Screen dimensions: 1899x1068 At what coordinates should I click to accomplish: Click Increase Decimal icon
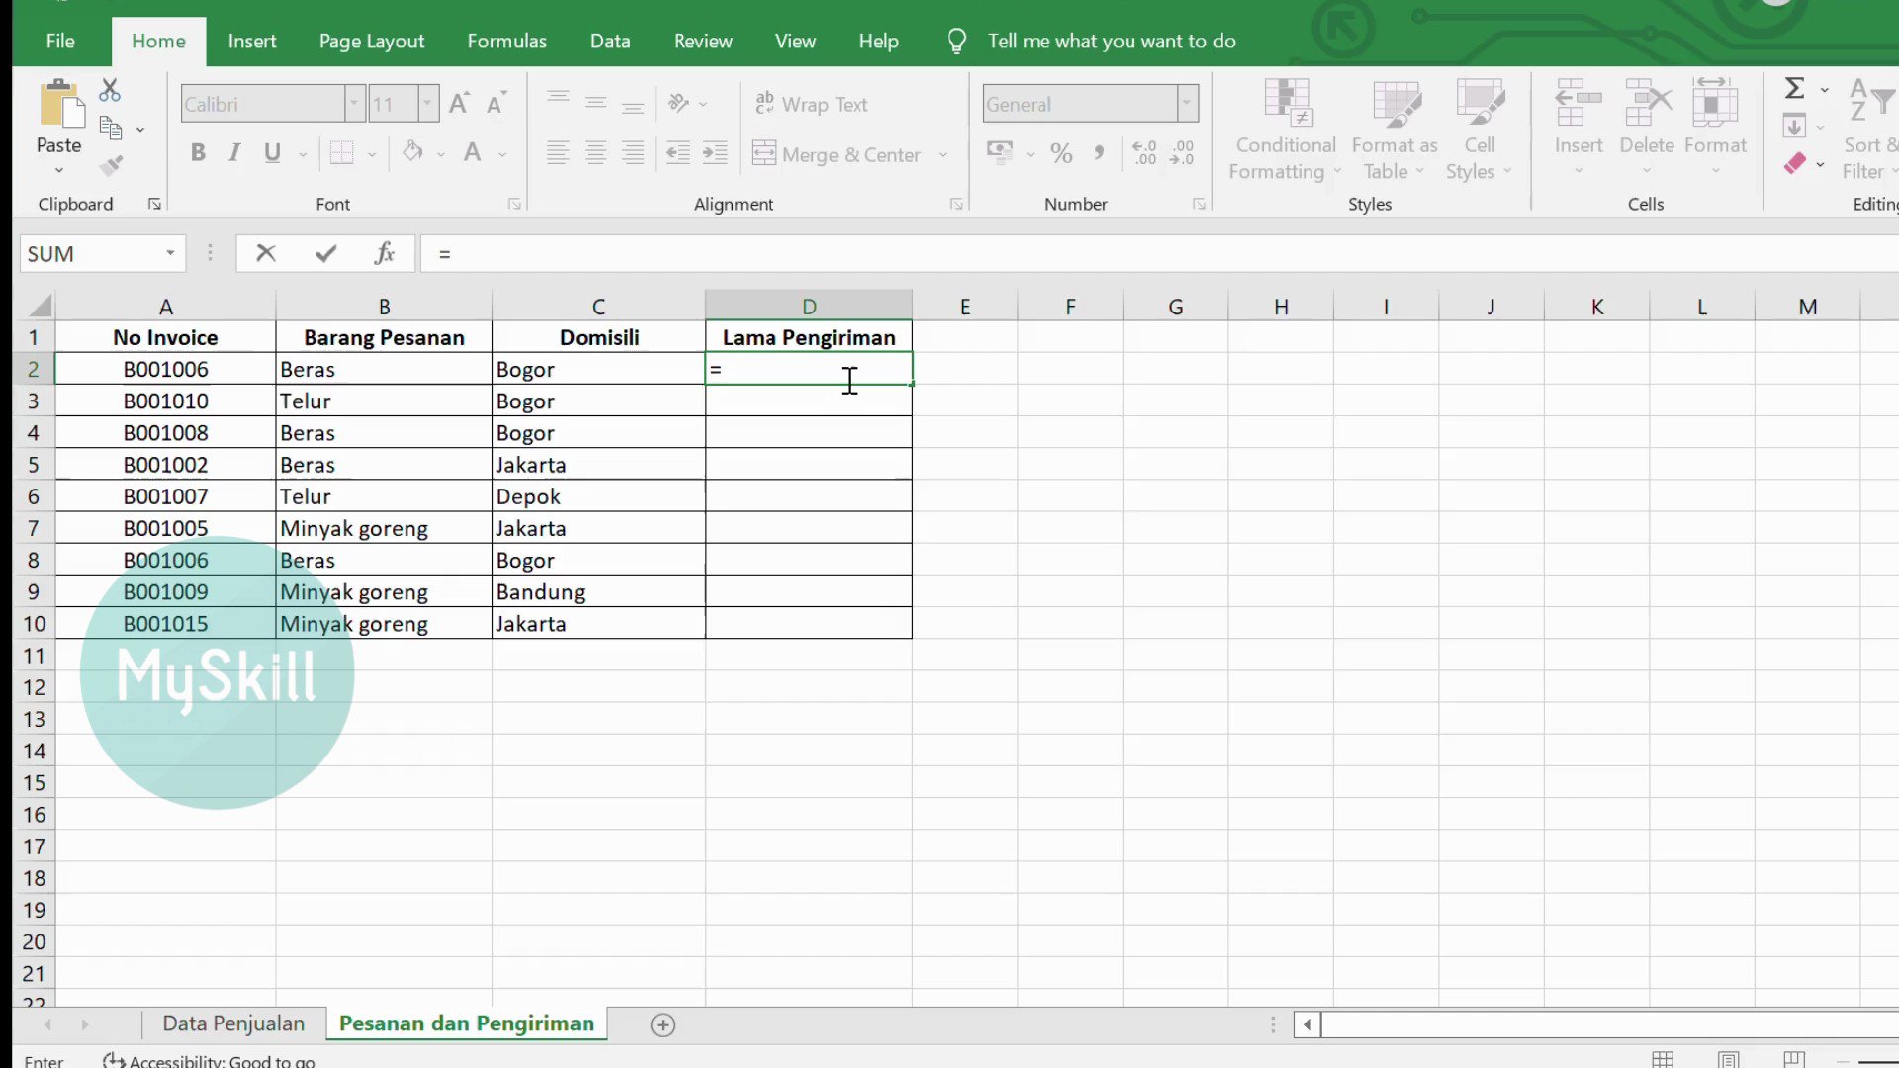click(1145, 153)
